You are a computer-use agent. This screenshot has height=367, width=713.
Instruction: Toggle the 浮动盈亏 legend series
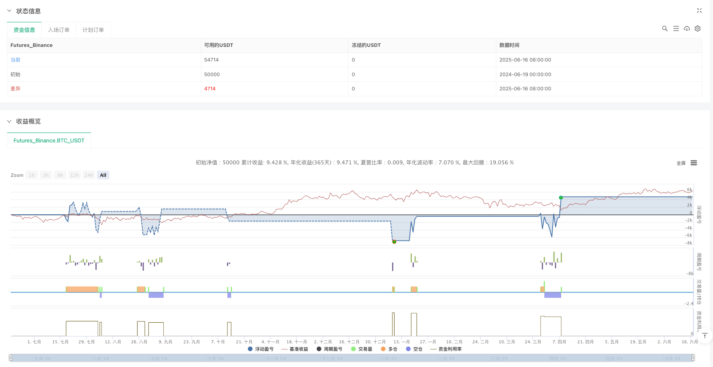[x=261, y=349]
